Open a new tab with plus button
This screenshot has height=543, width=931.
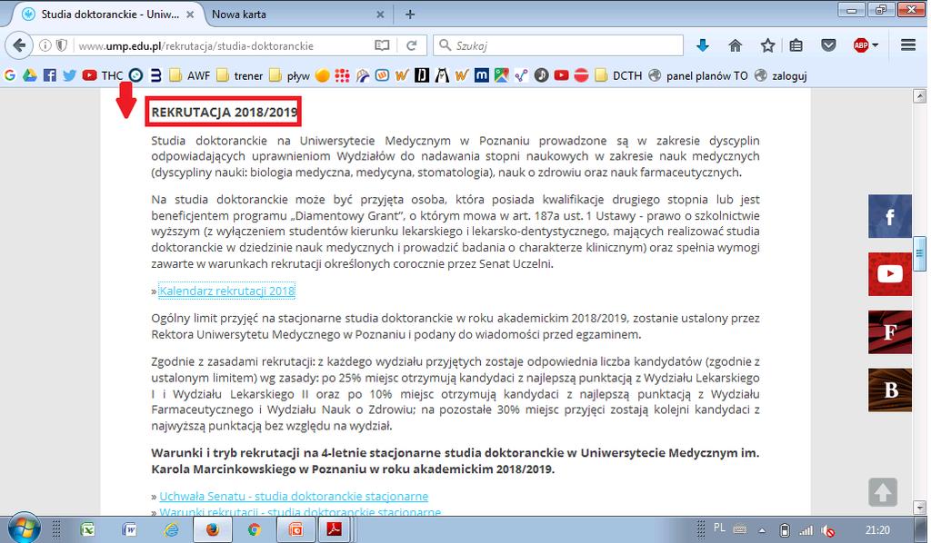pyautogui.click(x=410, y=15)
